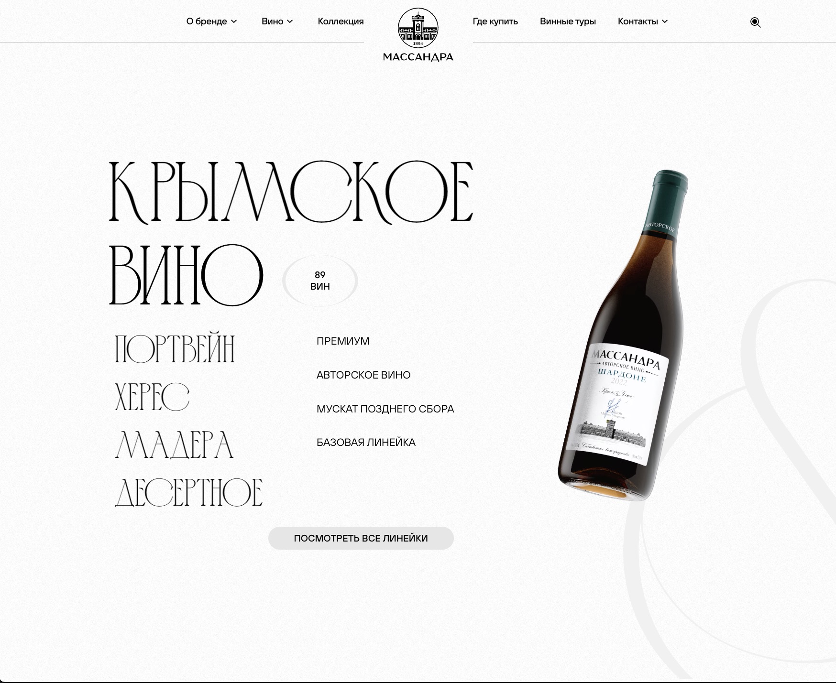
Task: Click the Massandra 1894 emblem logo
Action: pos(418,28)
